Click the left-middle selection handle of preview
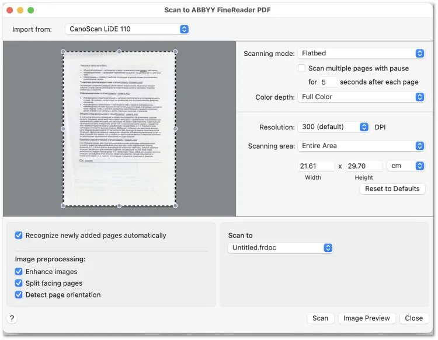This screenshot has width=438, height=340. pyautogui.click(x=63, y=129)
